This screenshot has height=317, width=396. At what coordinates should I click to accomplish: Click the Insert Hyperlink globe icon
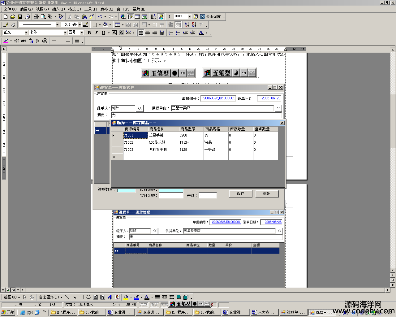[x=123, y=17]
